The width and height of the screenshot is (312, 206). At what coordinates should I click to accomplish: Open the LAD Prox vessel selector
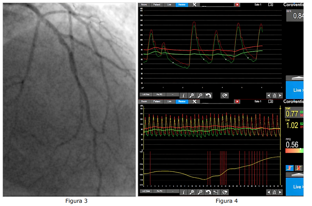146,95
